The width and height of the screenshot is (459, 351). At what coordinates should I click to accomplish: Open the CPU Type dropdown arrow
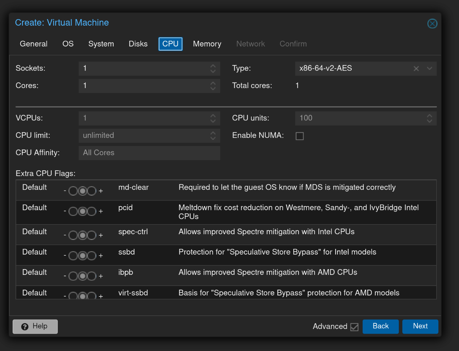click(429, 69)
